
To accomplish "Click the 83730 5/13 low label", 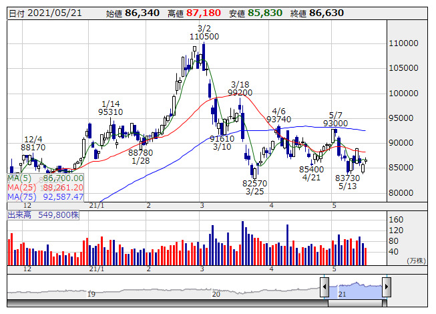I will click(348, 182).
